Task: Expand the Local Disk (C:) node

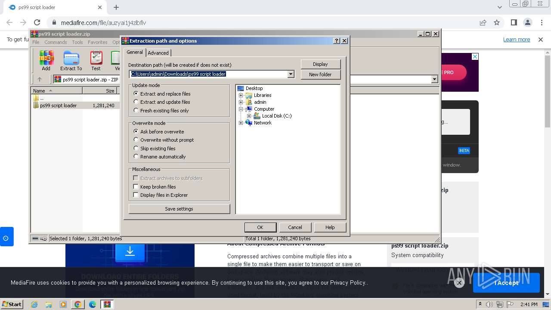Action: coord(249,116)
